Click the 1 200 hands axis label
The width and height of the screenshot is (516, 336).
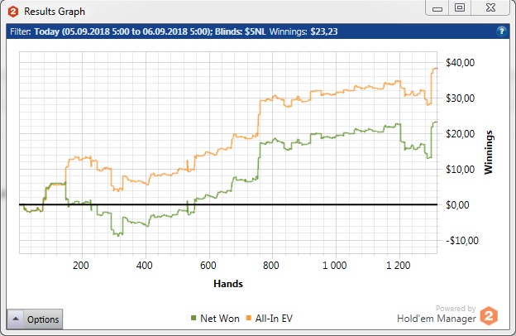point(399,265)
